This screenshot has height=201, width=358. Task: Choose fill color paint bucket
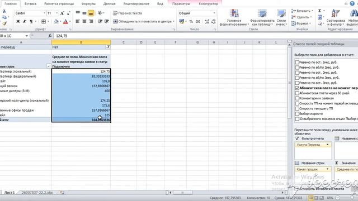56,21
